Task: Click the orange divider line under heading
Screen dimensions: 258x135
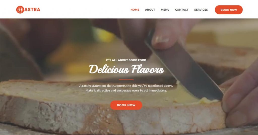Action: [126, 80]
